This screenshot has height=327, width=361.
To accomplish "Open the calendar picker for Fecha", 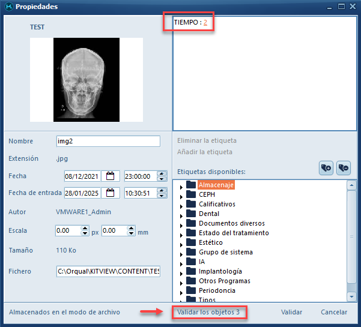I will coord(111,176).
